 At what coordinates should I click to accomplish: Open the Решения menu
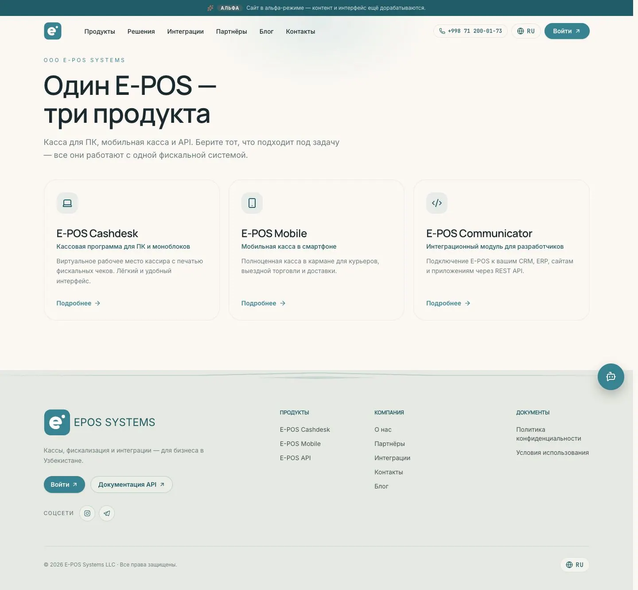point(141,31)
